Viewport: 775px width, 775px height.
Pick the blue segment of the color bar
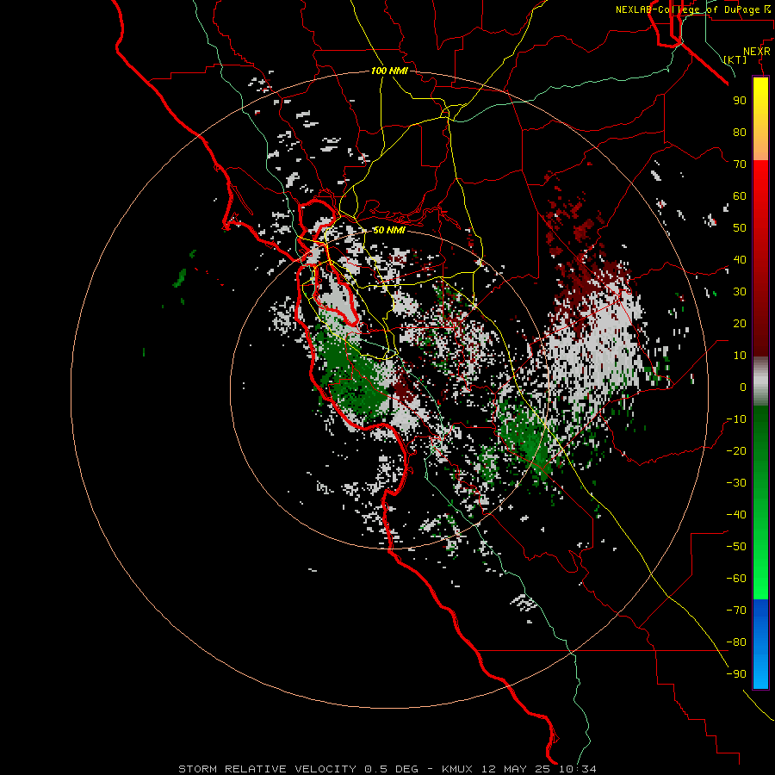point(760,644)
